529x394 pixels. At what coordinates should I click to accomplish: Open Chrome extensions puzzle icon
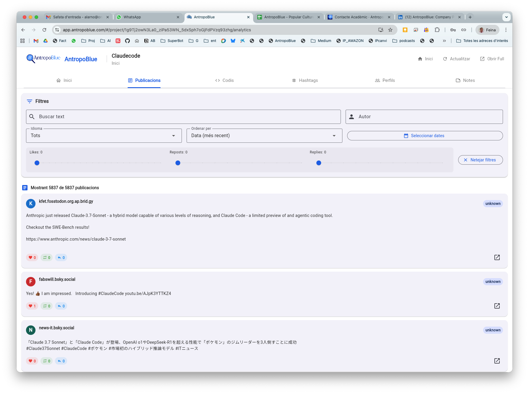click(x=437, y=30)
